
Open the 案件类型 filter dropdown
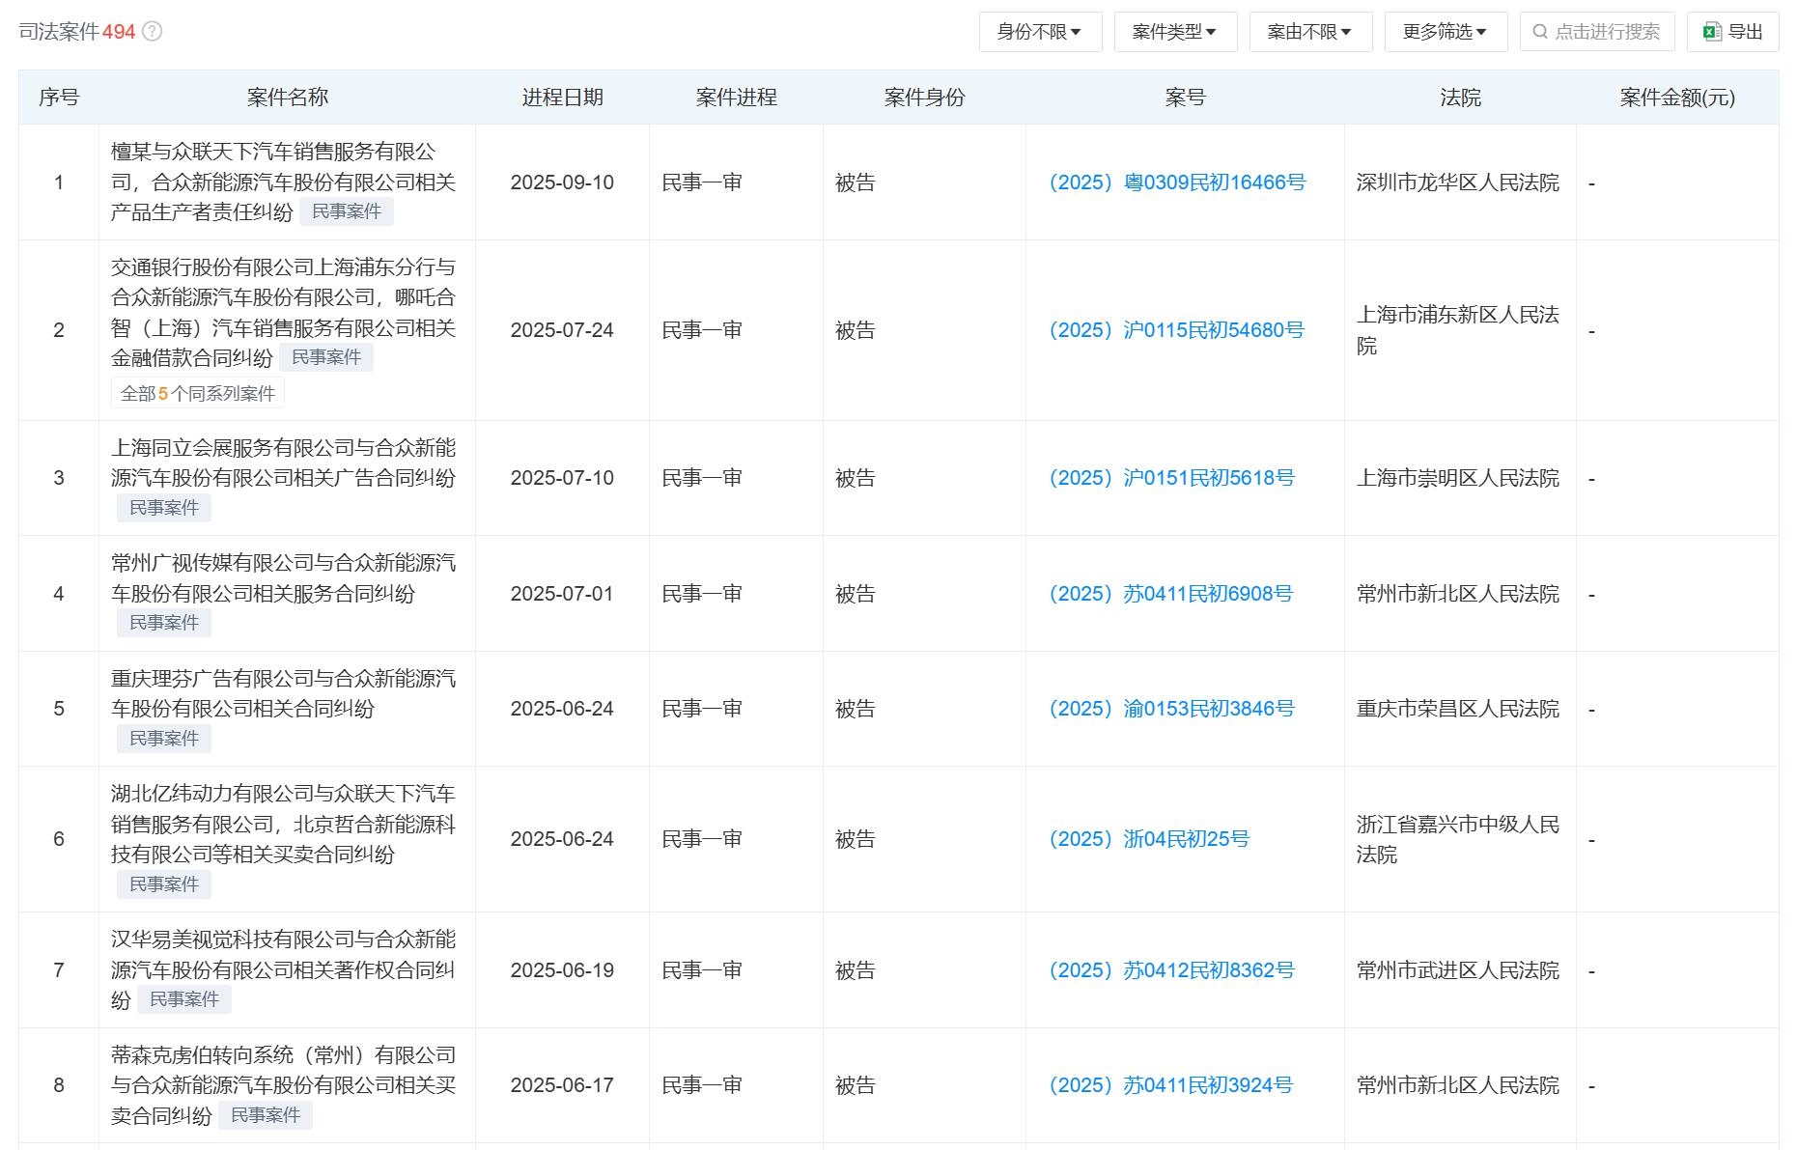1175,32
